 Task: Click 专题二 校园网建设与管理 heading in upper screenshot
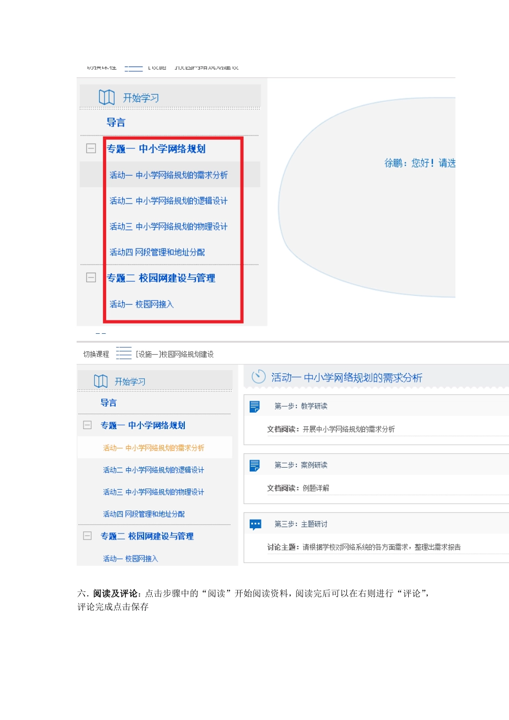click(161, 278)
